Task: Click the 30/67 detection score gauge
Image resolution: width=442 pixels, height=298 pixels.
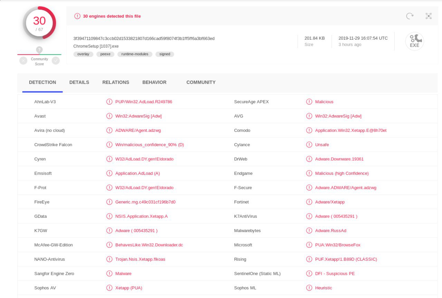Action: 39,23
